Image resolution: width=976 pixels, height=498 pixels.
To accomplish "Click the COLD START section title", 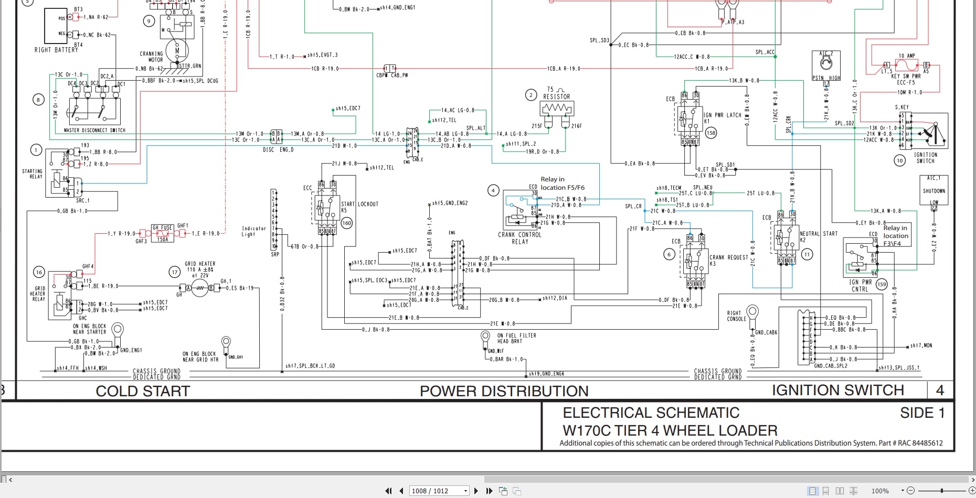I will (143, 391).
